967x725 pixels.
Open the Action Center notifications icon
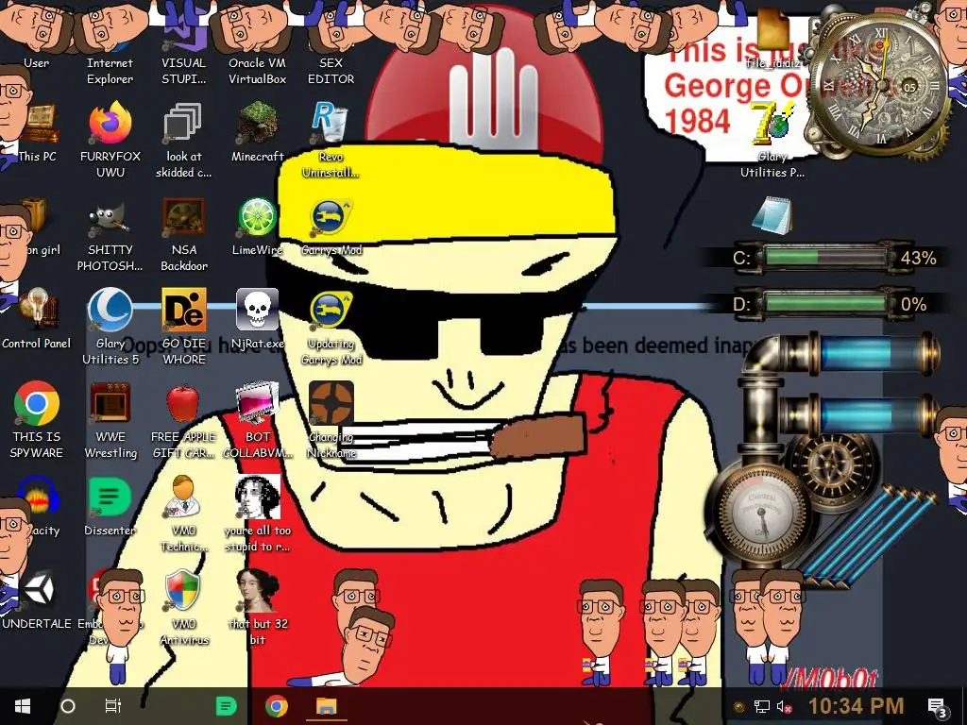pos(938,707)
